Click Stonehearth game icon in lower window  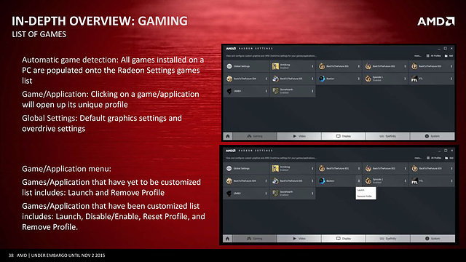pos(275,194)
